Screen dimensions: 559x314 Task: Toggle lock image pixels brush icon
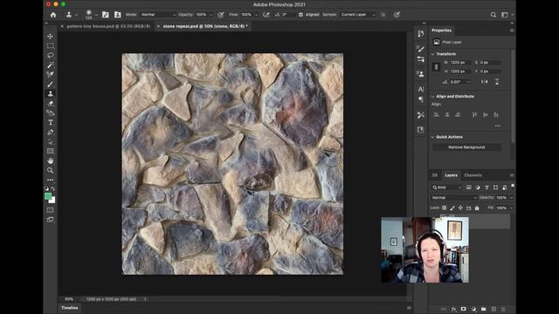click(452, 208)
